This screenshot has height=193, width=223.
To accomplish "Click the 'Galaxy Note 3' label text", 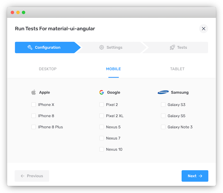I will click(x=180, y=127).
